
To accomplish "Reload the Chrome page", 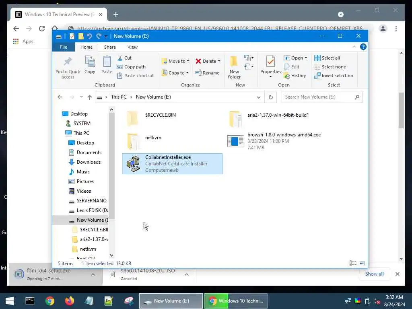I will pyautogui.click(x=42, y=29).
